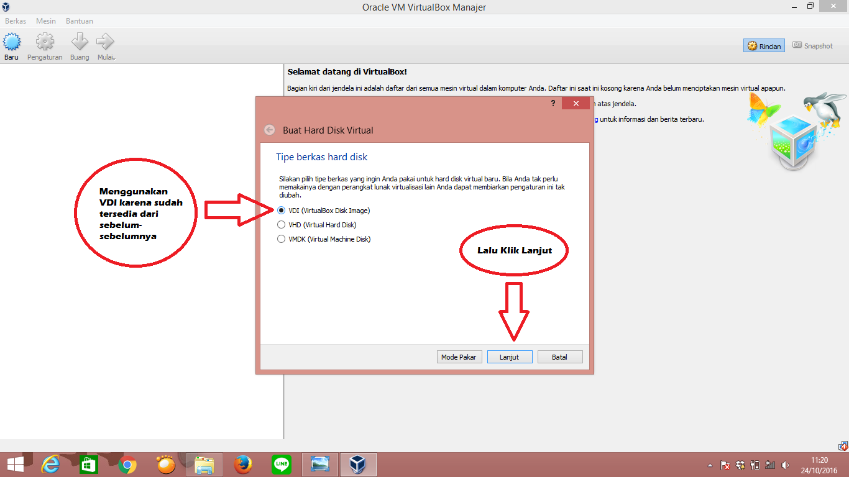This screenshot has width=849, height=477.
Task: Launch Firefox from taskbar
Action: 243,465
